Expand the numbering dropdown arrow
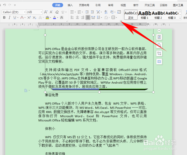 pos(82,12)
